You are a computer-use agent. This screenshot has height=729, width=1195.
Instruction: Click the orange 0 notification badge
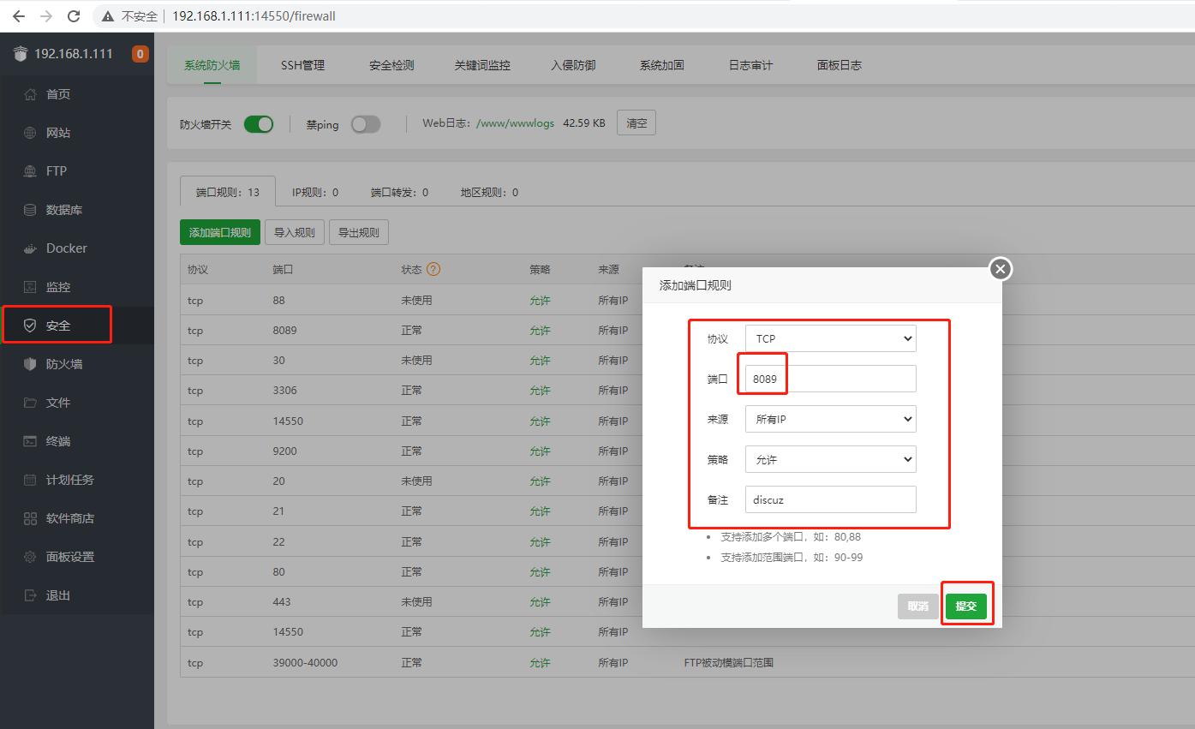pos(140,54)
